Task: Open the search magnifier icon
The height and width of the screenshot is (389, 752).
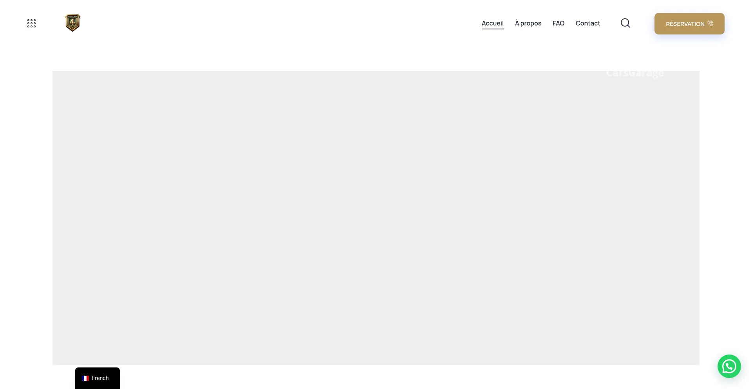Action: [625, 23]
